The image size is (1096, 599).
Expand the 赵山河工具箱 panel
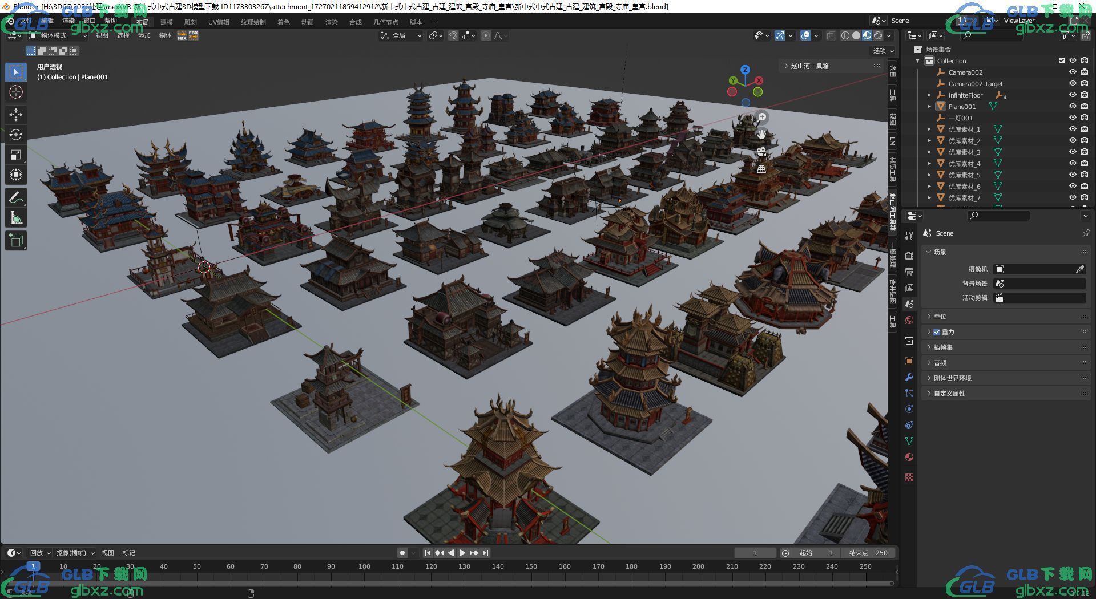832,66
